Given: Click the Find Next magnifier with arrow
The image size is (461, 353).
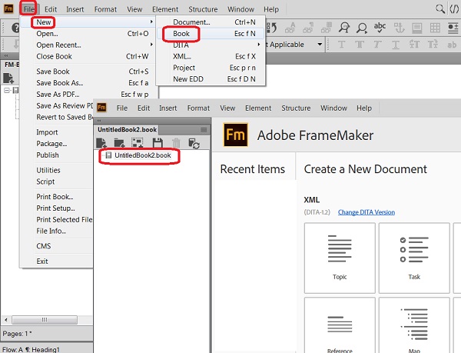Looking at the screenshot, I should click(x=362, y=28).
